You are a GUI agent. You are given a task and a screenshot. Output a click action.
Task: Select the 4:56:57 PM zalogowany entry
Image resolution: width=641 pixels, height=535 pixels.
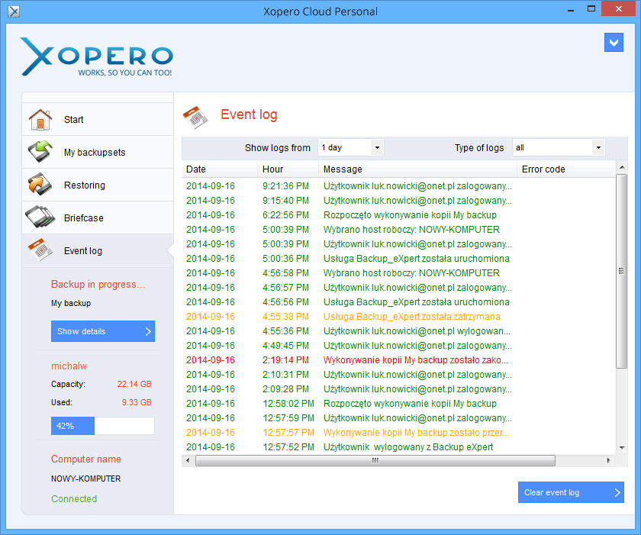point(398,288)
